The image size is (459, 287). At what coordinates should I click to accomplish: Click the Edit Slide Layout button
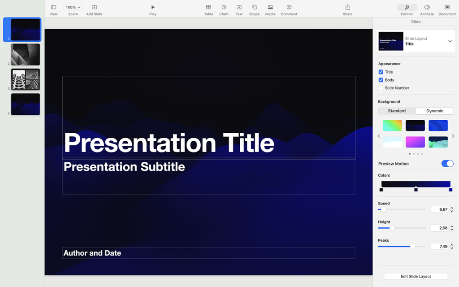point(416,276)
